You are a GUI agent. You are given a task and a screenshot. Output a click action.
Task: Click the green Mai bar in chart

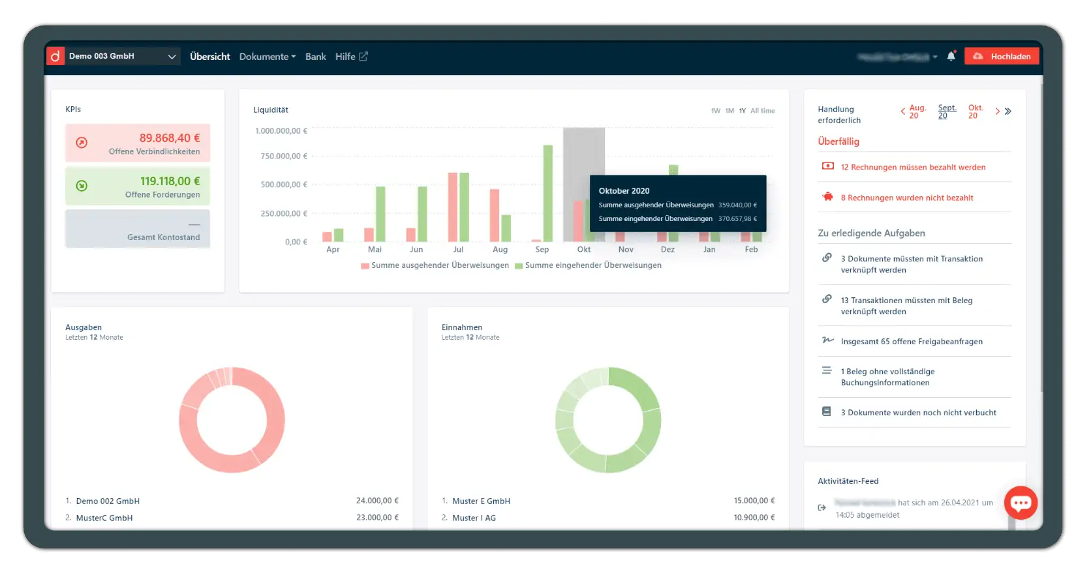(380, 214)
